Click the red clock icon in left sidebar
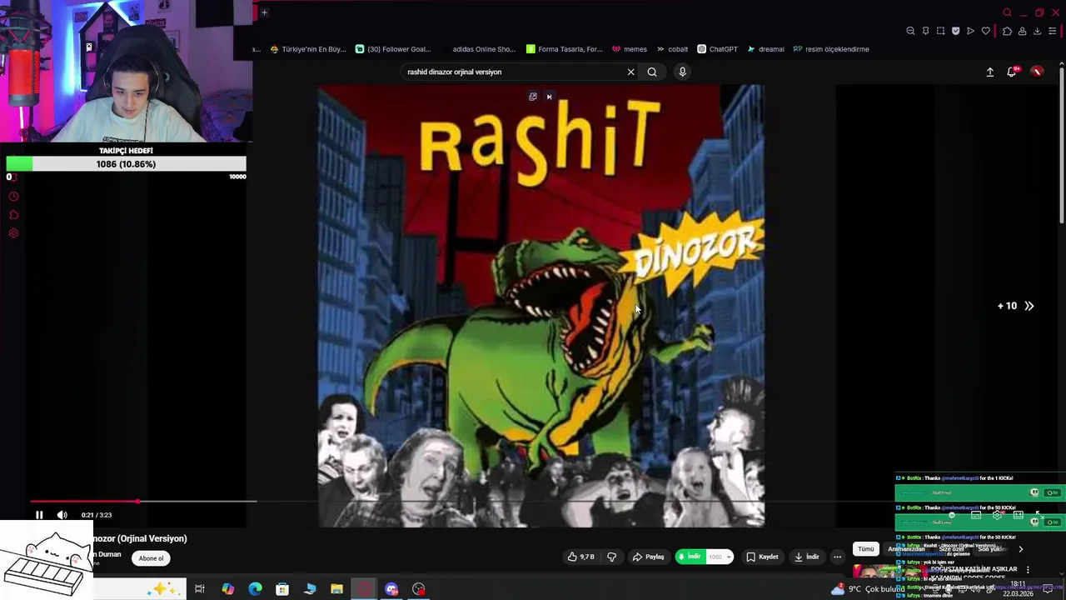 click(x=13, y=197)
